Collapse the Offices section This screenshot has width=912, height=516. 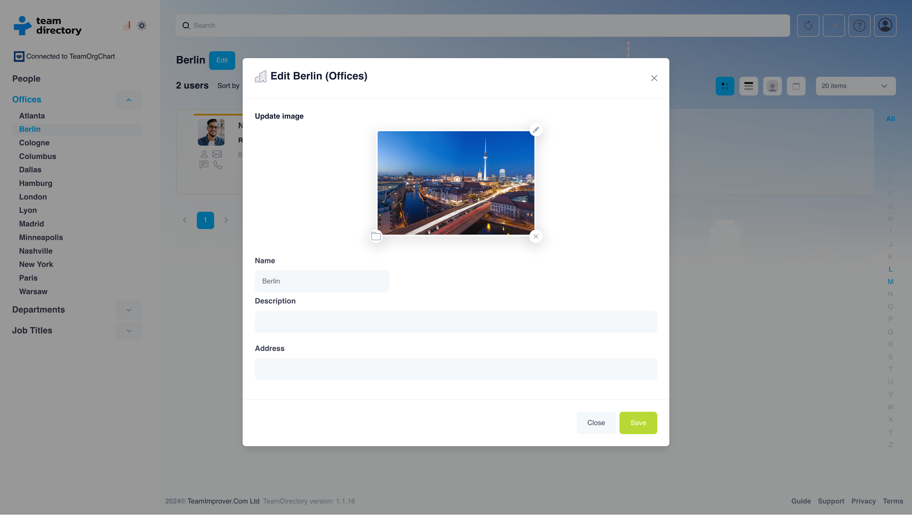129,100
